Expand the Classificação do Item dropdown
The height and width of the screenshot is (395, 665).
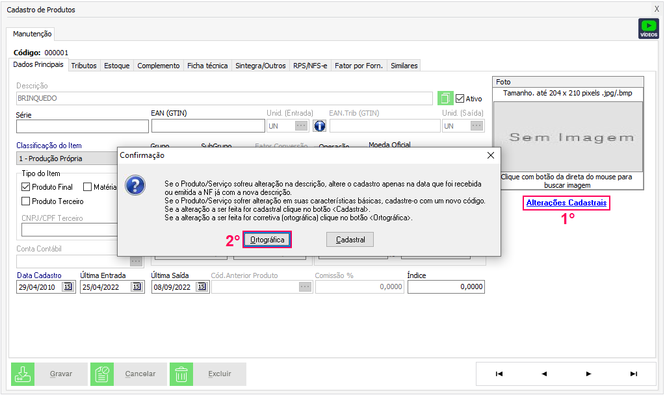point(65,158)
